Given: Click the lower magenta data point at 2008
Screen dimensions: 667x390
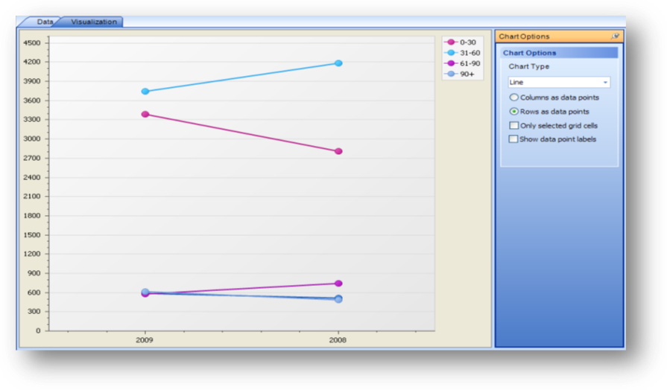Looking at the screenshot, I should pos(338,284).
